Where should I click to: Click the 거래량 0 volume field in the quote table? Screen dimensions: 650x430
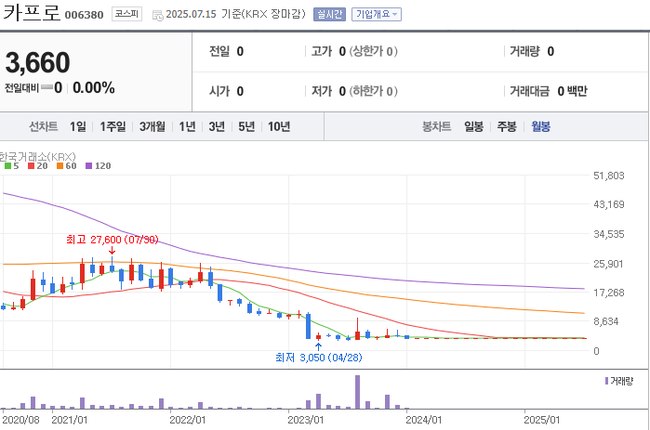pyautogui.click(x=532, y=51)
